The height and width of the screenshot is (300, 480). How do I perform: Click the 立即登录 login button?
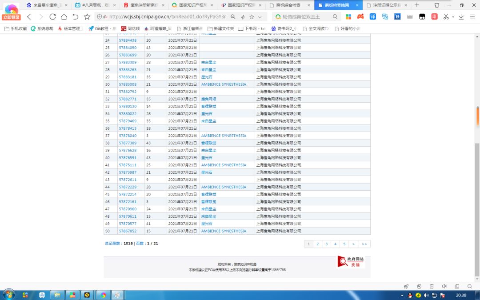coord(11,17)
